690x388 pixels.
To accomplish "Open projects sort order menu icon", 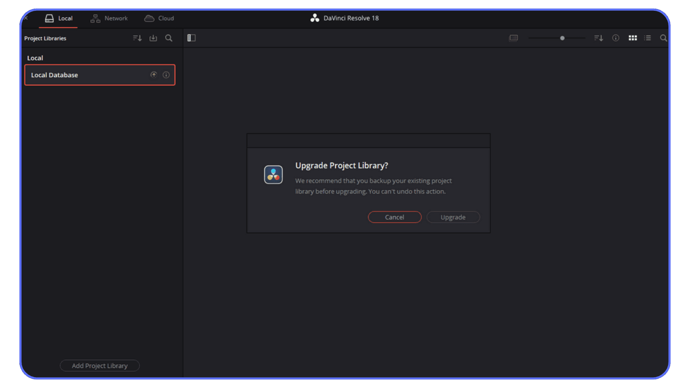I will click(599, 38).
